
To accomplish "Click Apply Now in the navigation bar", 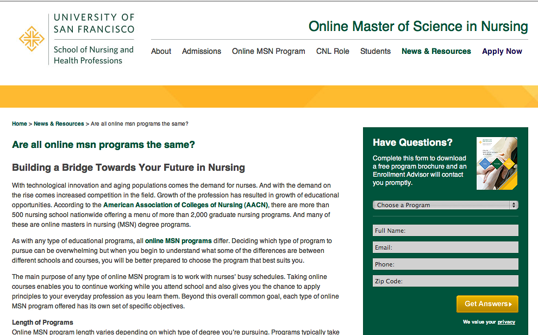I will pyautogui.click(x=502, y=52).
